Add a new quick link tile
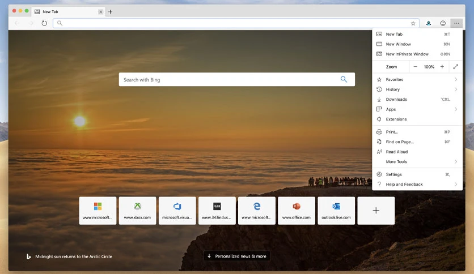 tap(376, 211)
